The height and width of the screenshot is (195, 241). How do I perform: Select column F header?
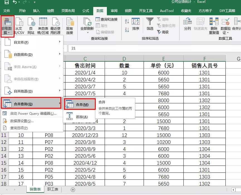click(205, 58)
